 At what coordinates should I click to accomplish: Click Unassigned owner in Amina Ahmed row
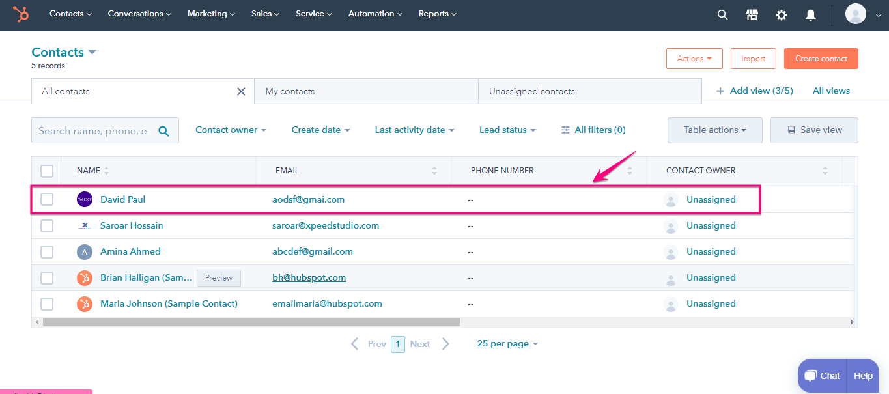(x=711, y=251)
